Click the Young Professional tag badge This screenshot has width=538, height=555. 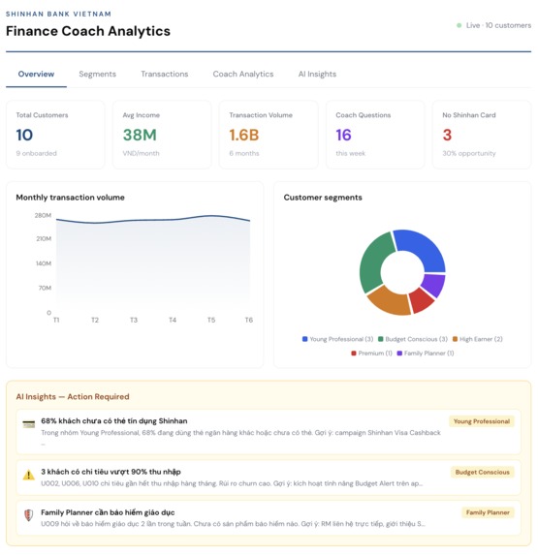click(x=482, y=421)
